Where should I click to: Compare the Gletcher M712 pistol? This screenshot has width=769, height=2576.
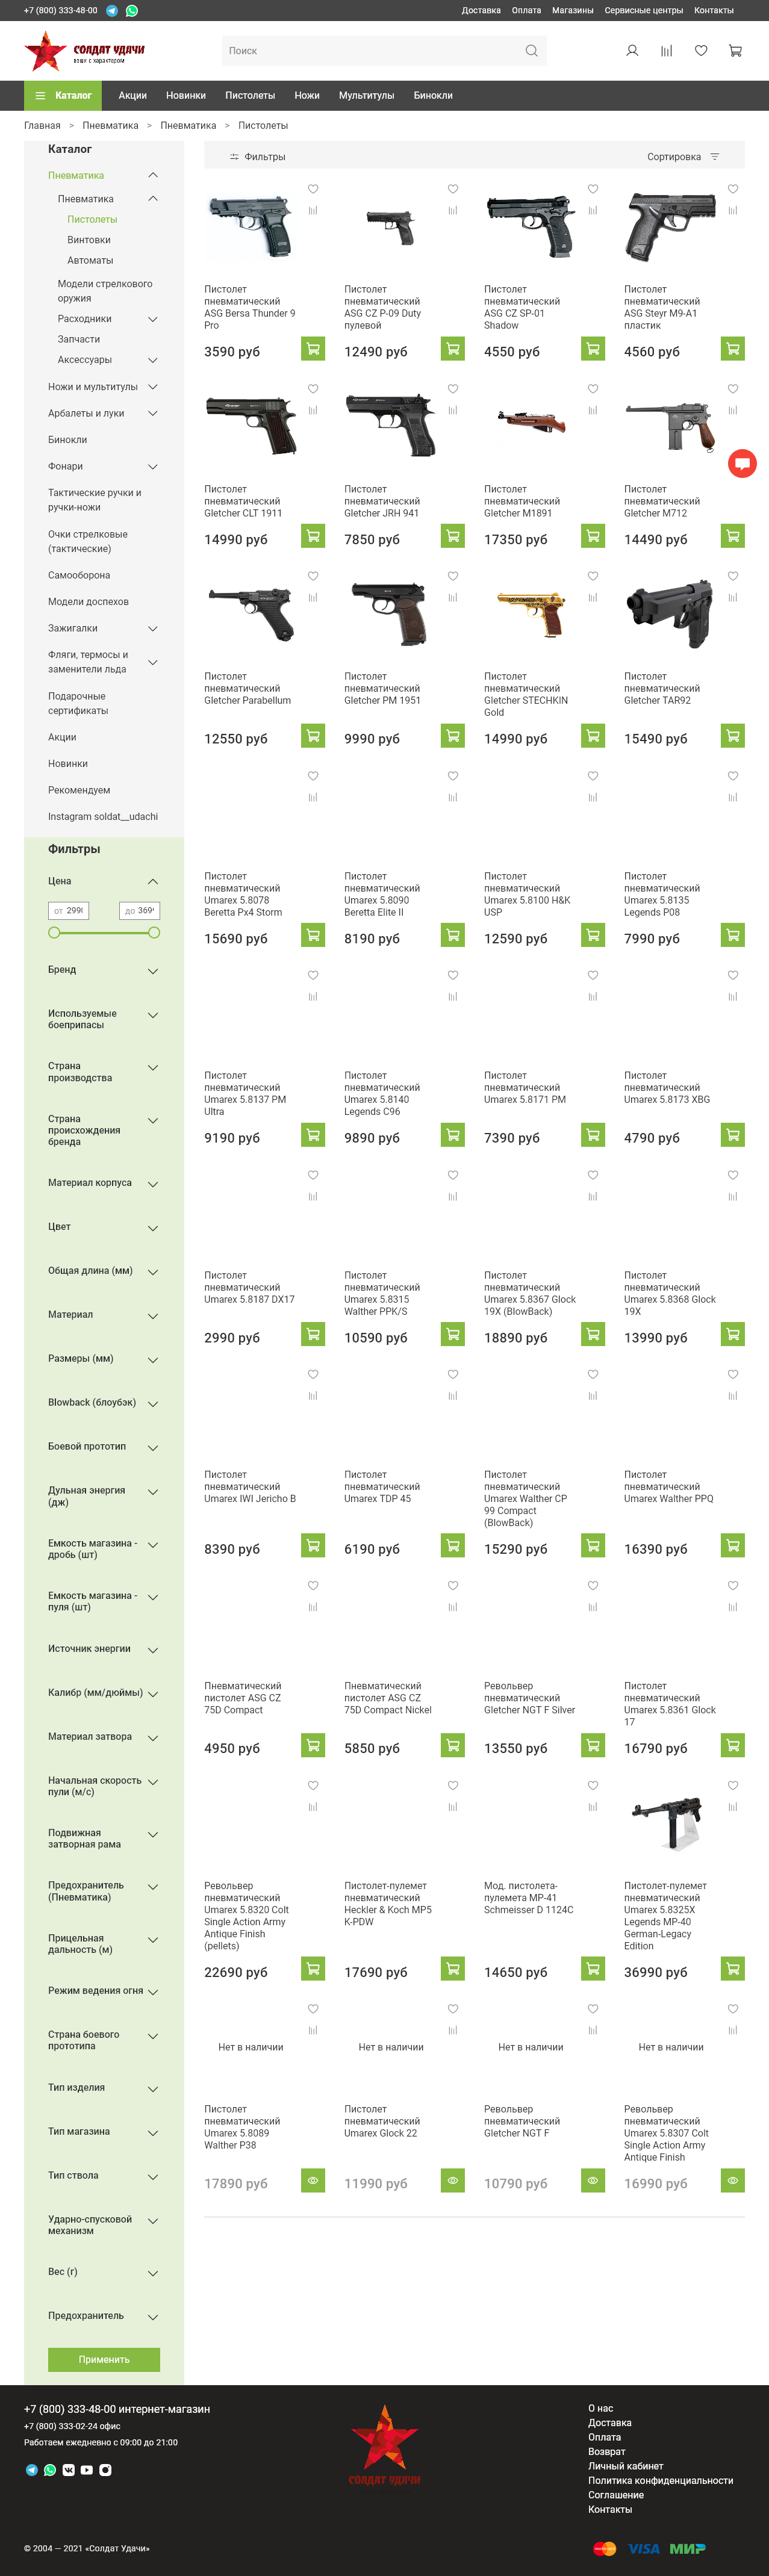(732, 411)
